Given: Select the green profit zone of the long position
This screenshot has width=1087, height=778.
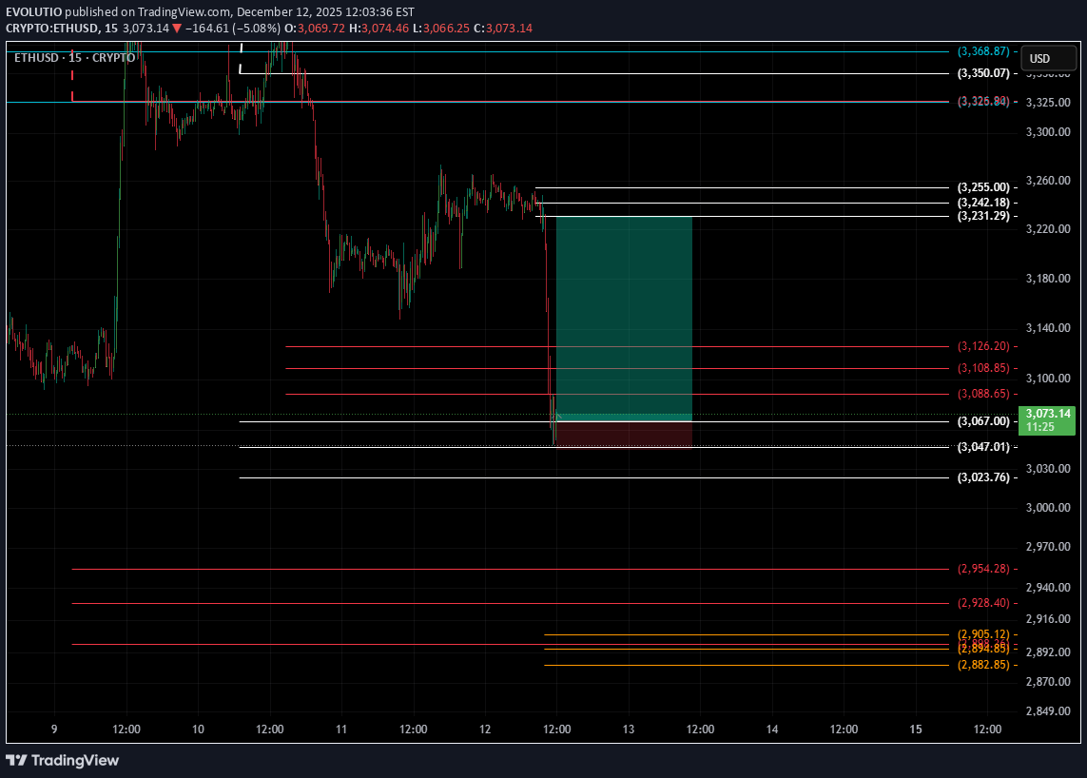Looking at the screenshot, I should pyautogui.click(x=624, y=319).
